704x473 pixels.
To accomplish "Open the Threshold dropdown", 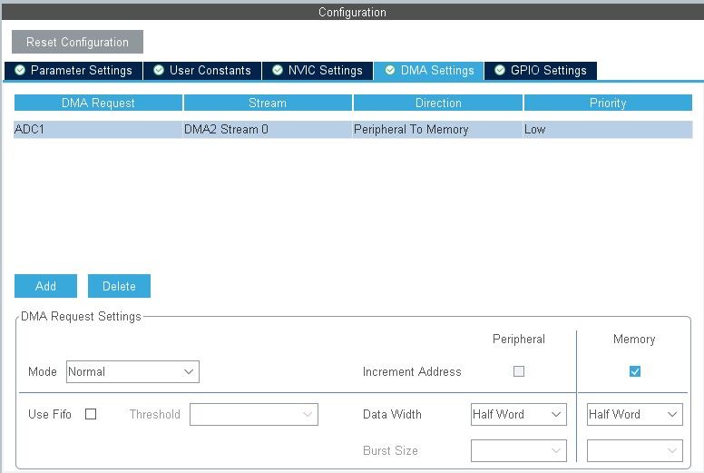I will point(254,414).
